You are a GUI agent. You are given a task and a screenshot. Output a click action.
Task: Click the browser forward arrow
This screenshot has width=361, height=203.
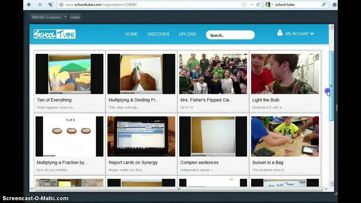pyautogui.click(x=40, y=4)
